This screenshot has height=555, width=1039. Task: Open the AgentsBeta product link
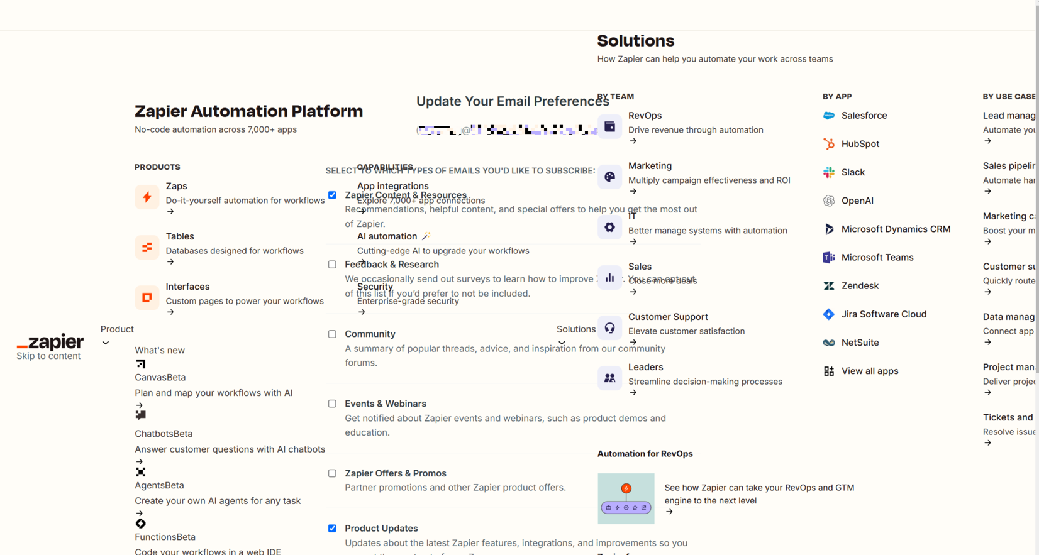[x=159, y=485]
